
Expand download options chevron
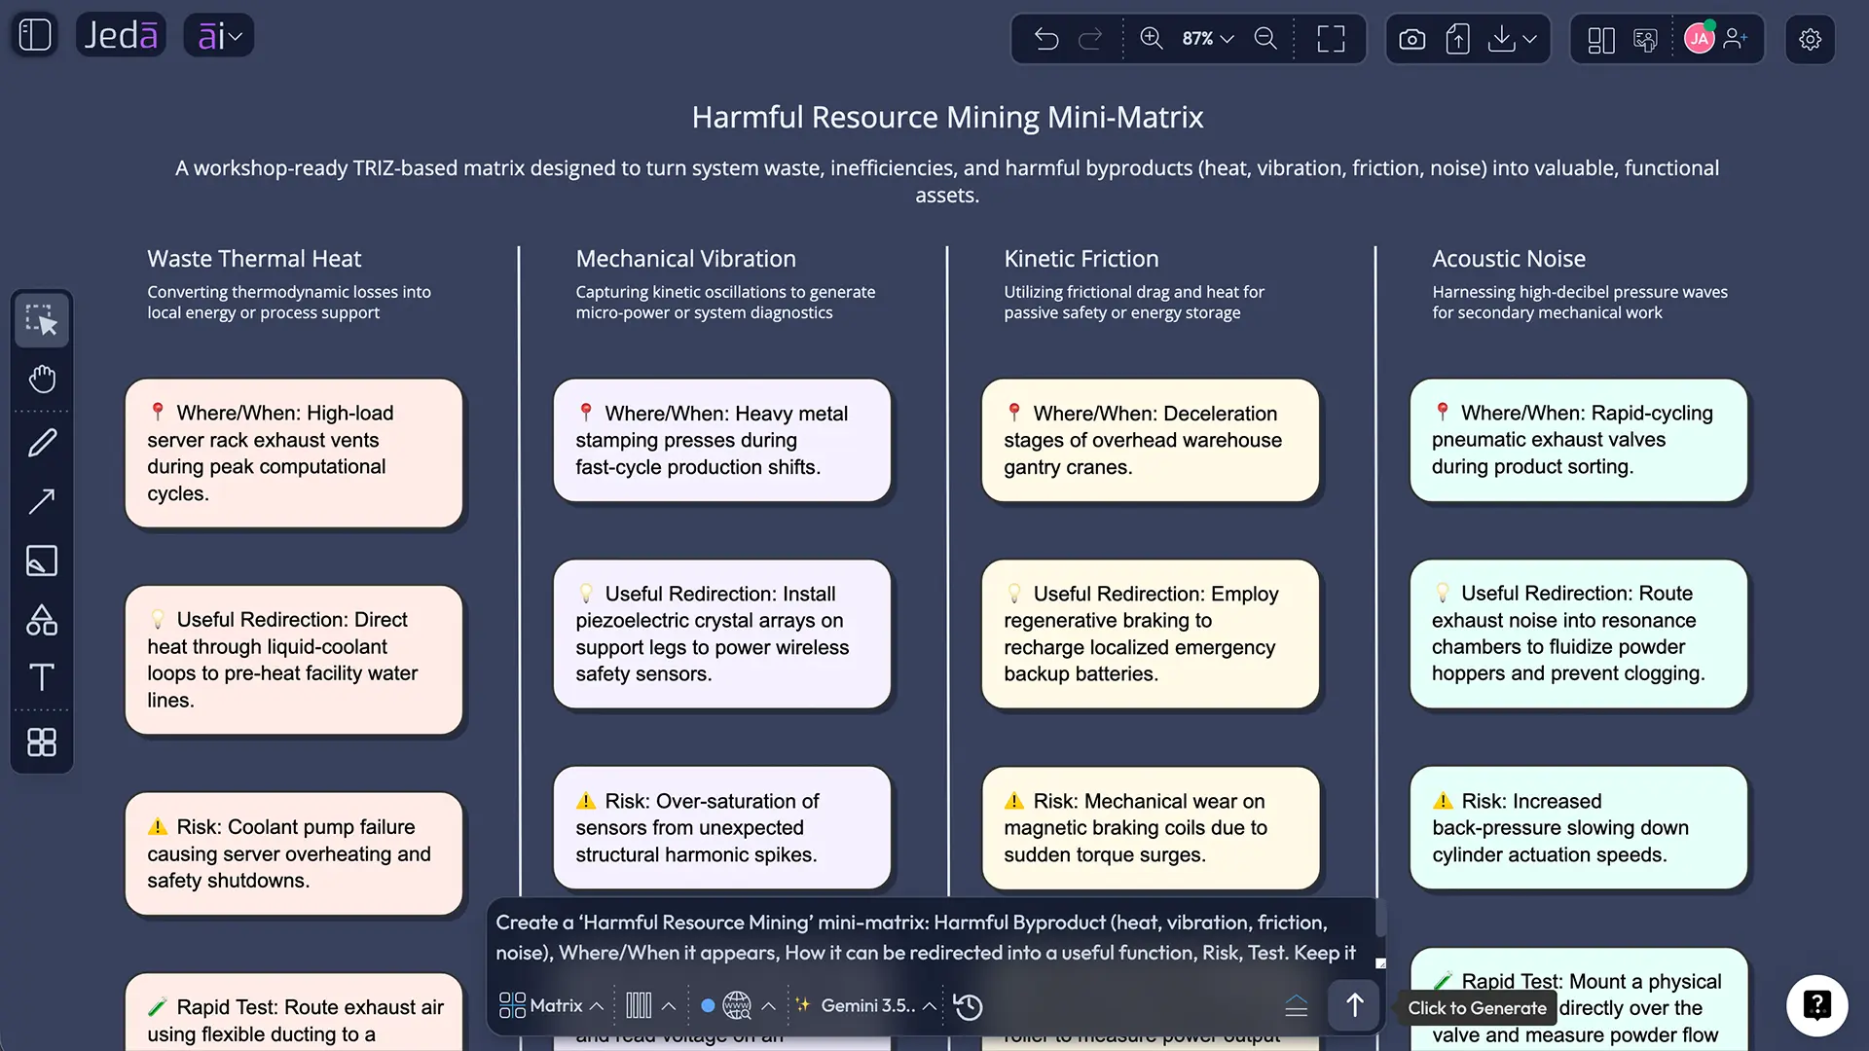tap(1530, 39)
